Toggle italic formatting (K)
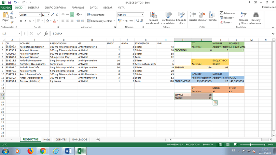The width and height of the screenshot is (276, 155). point(25,21)
